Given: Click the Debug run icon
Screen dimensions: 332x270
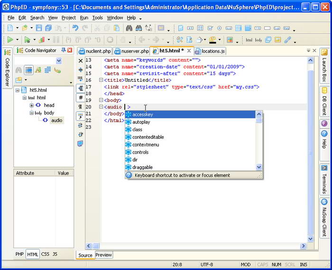Looking at the screenshot, I should tap(27, 40).
